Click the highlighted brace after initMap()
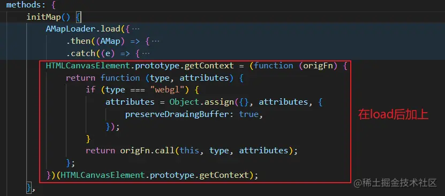The height and width of the screenshot is (196, 445). coord(79,17)
